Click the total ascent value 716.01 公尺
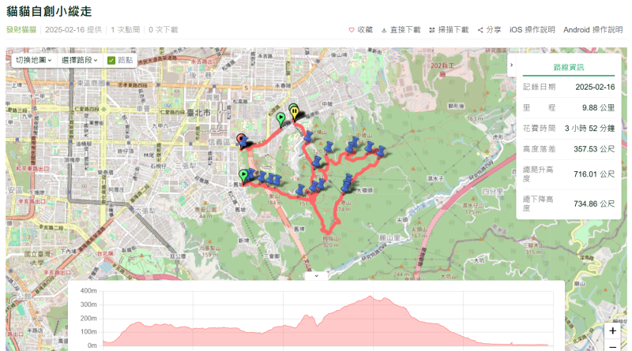632x351 pixels. click(594, 174)
